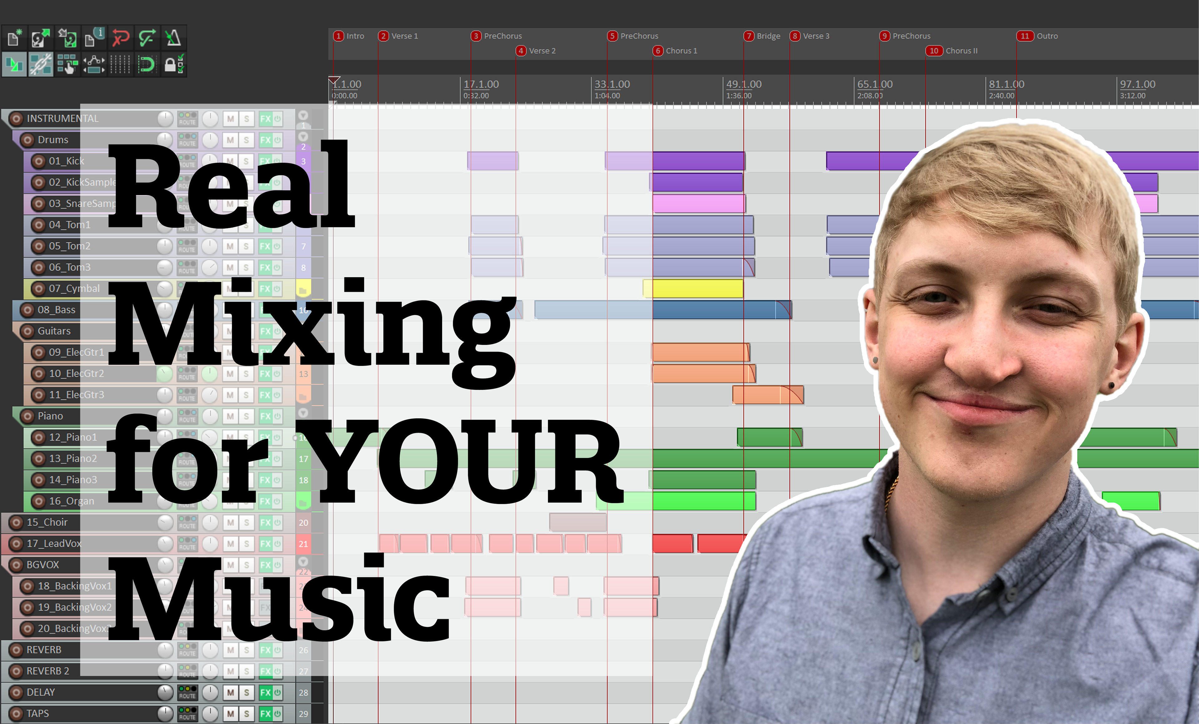The image size is (1199, 724).
Task: Mute the DELAY track
Action: [x=231, y=692]
